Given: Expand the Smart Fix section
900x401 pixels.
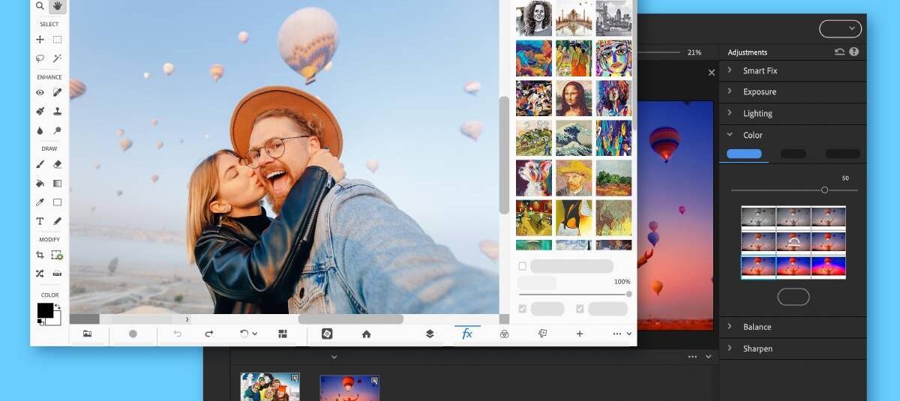Looking at the screenshot, I should click(x=760, y=70).
